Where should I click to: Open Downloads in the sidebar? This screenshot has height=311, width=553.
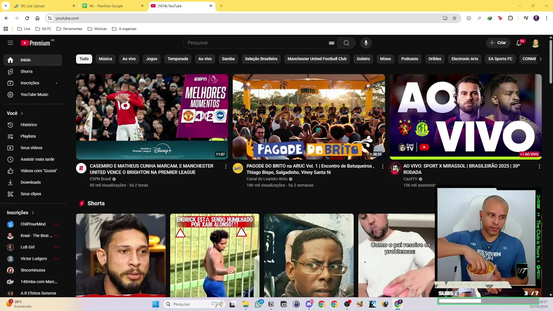coord(33,182)
